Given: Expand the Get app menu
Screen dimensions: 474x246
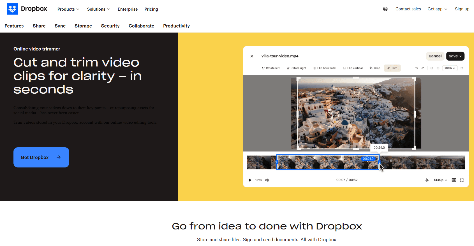Looking at the screenshot, I should [437, 9].
